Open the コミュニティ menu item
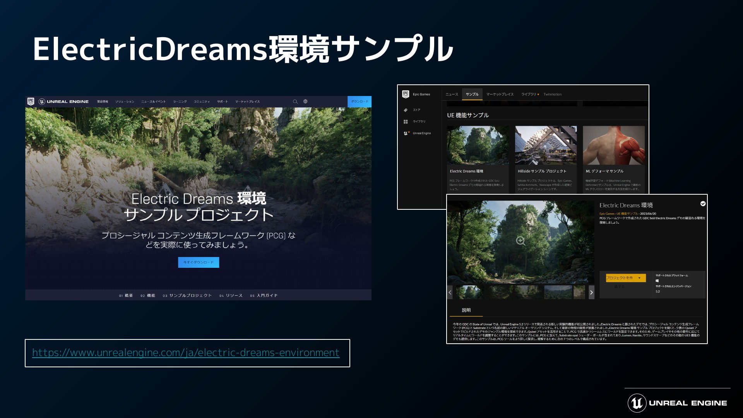The width and height of the screenshot is (743, 418). [x=202, y=101]
